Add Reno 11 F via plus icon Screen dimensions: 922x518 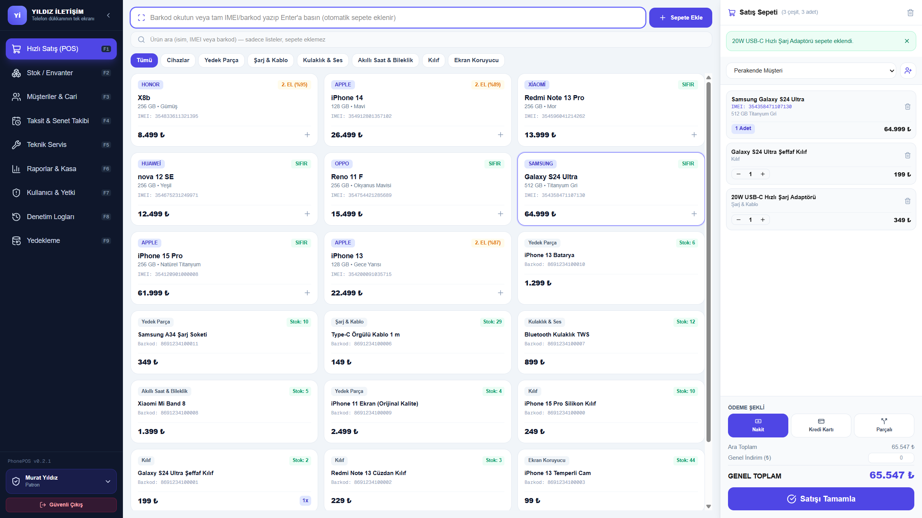pos(501,214)
